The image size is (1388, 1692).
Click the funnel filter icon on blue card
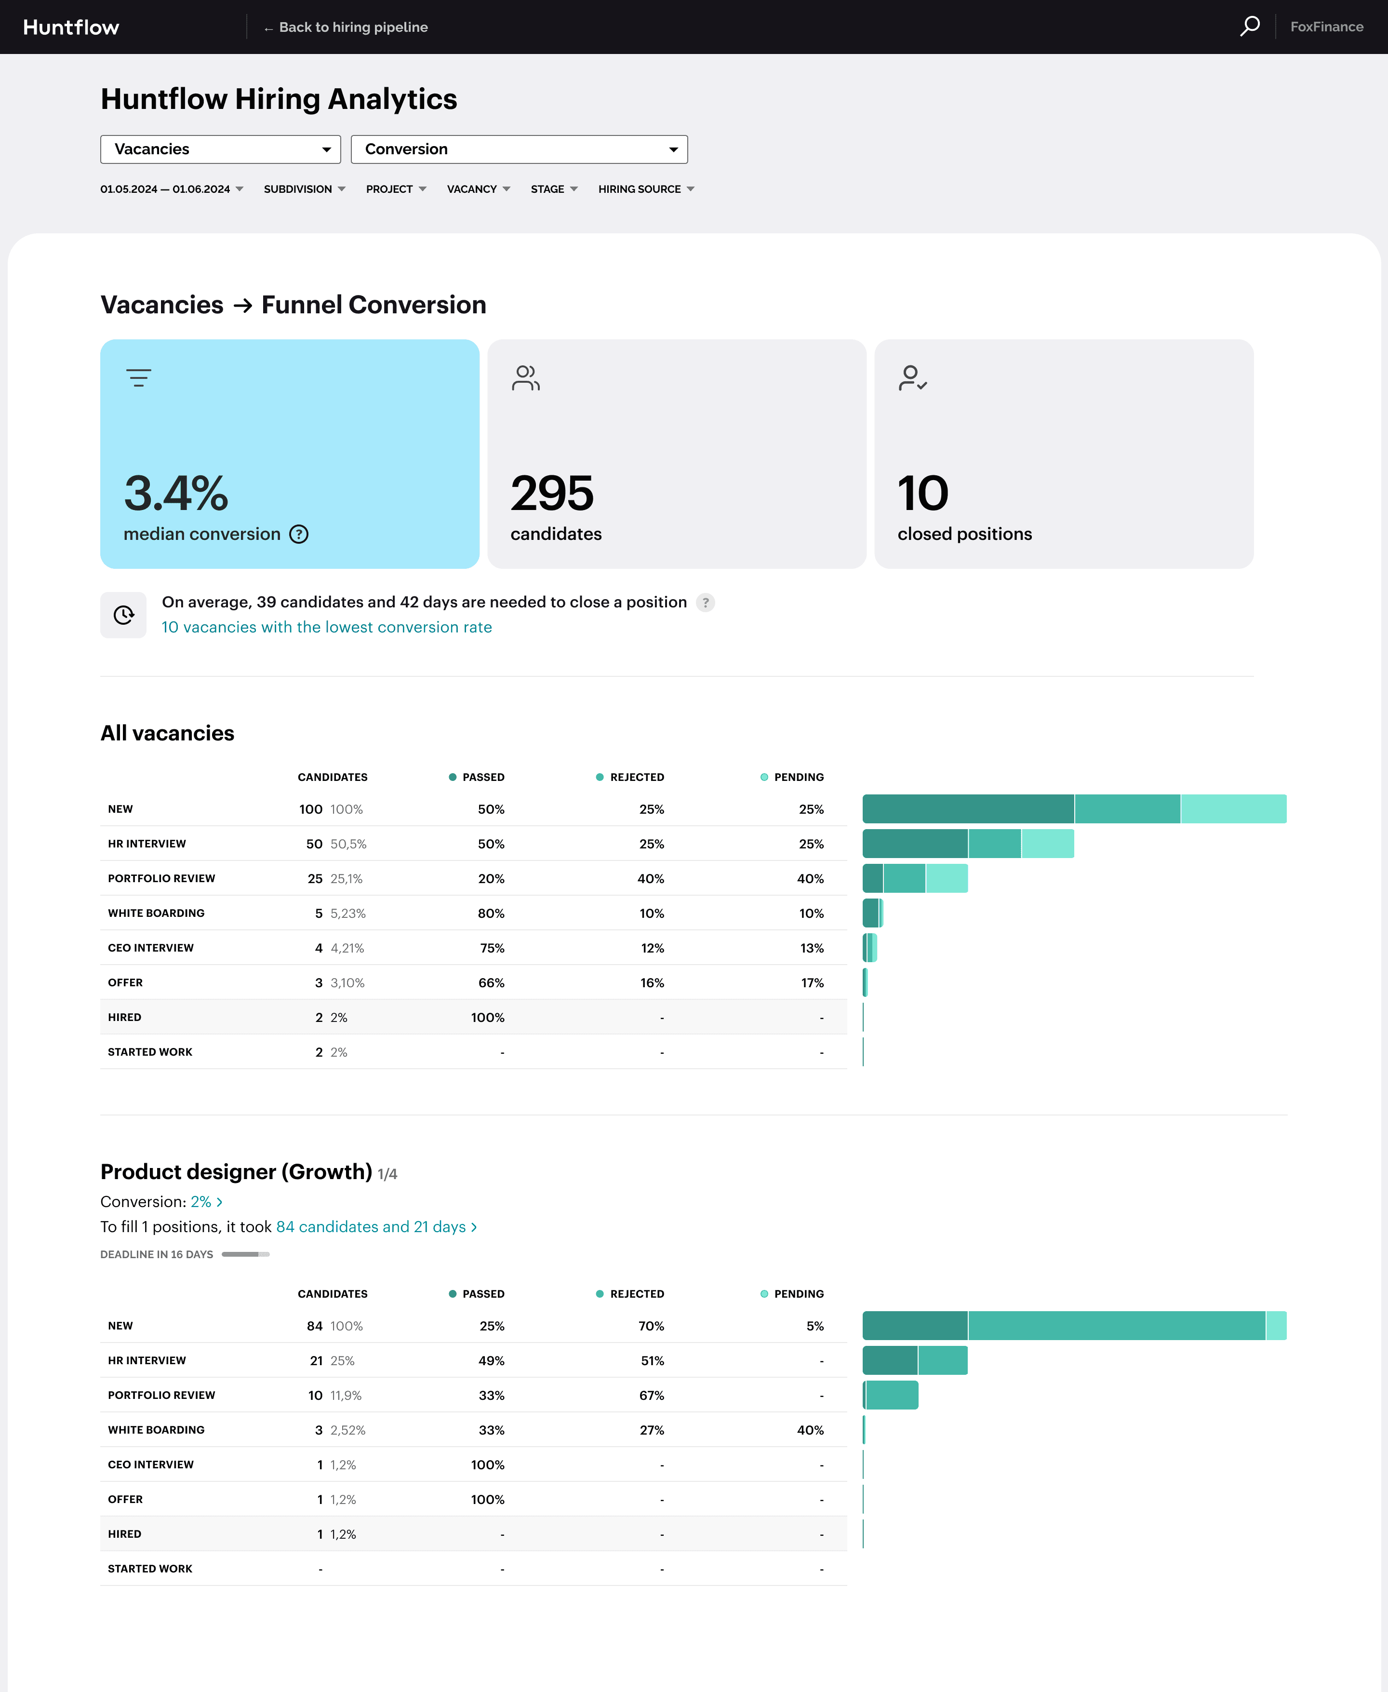pyautogui.click(x=139, y=377)
